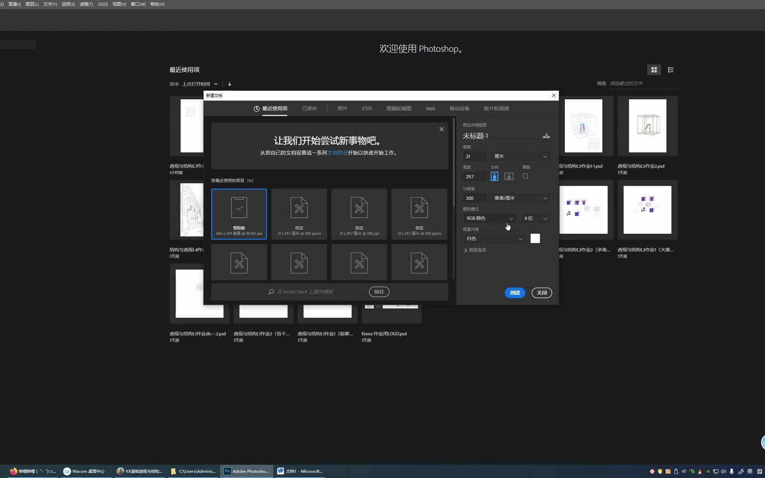The width and height of the screenshot is (765, 478).
Task: Switch to the 已保存 tab
Action: (x=309, y=108)
